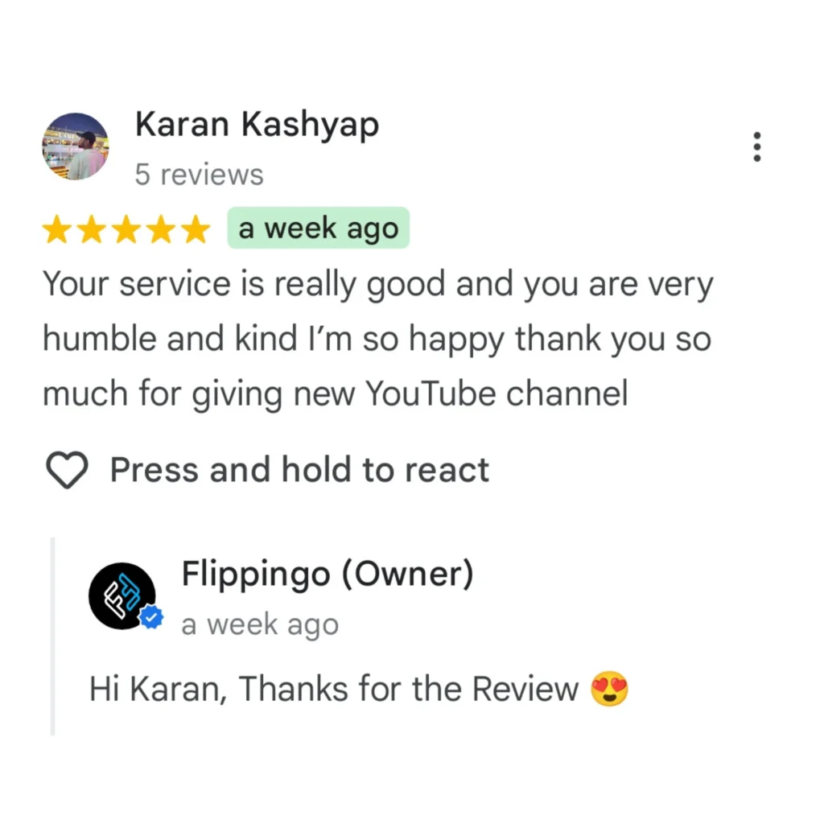Select the first yellow star
The width and height of the screenshot is (824, 824).
coord(57,229)
